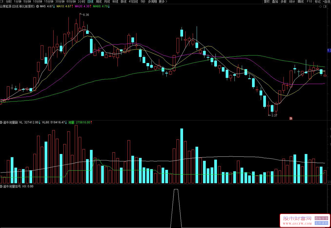Select the 5分钟 period tab
This screenshot has height=228, width=331.
(27, 2)
